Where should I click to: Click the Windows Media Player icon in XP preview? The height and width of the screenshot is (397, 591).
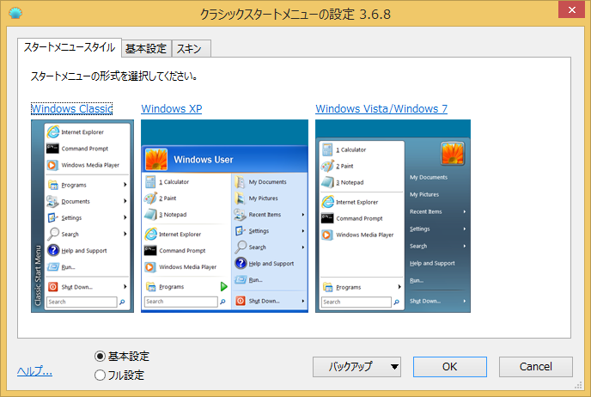click(x=150, y=266)
